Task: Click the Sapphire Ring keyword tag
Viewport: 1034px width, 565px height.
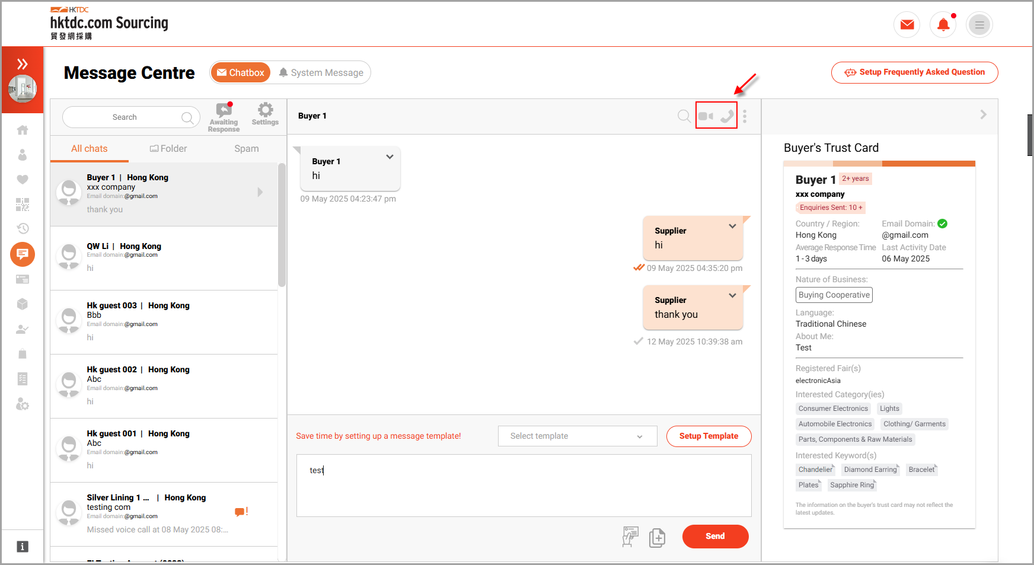Action: [852, 485]
